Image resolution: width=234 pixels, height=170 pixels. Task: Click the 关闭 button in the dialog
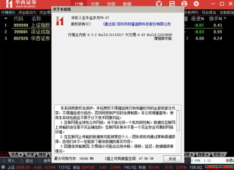[172, 159]
